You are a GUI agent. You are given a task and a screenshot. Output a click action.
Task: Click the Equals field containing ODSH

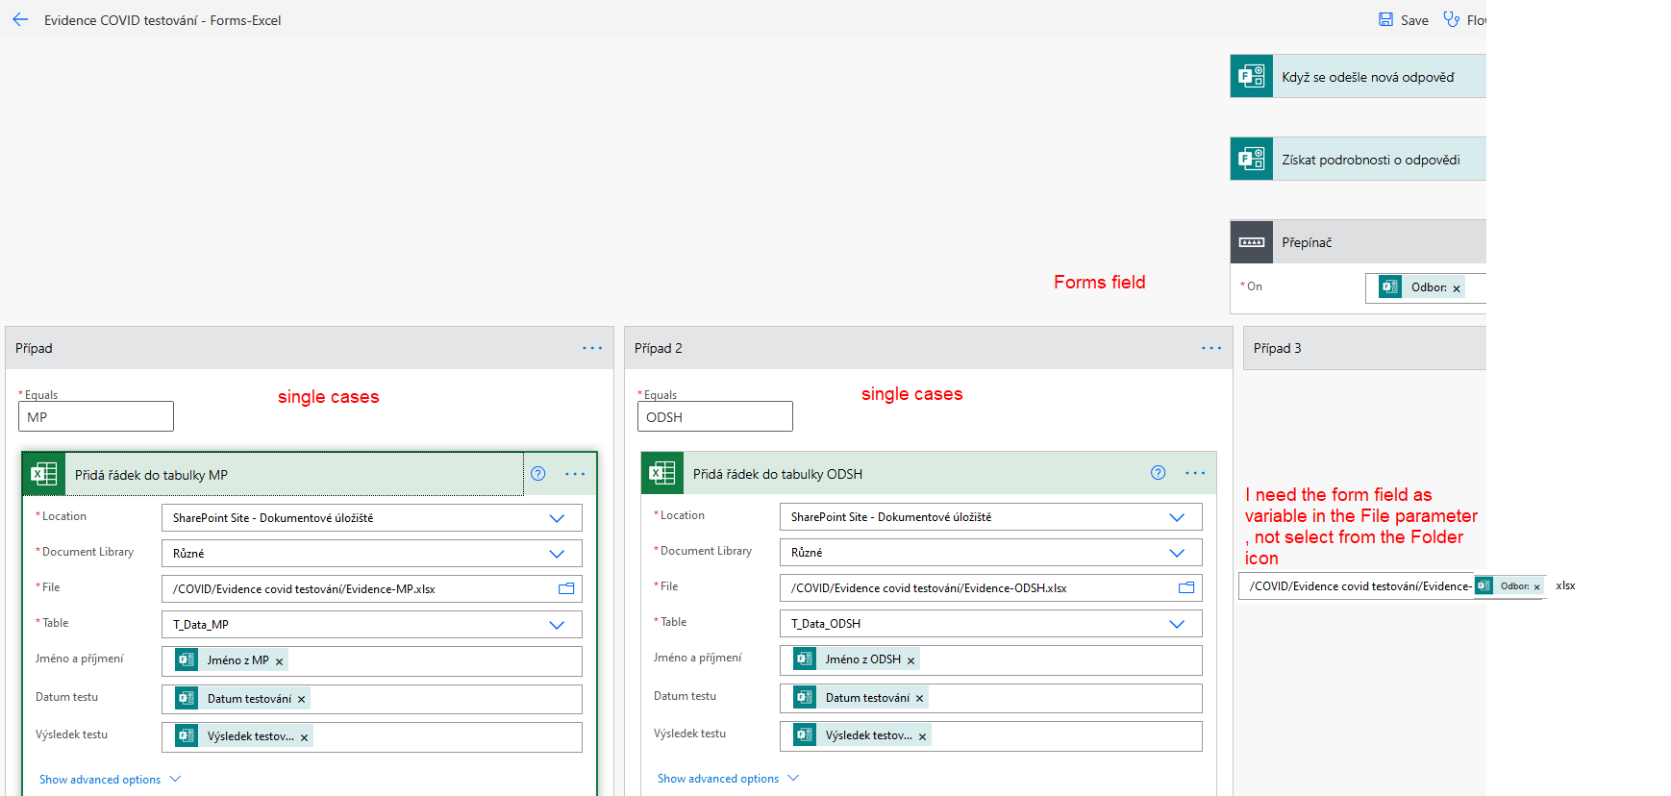pyautogui.click(x=715, y=416)
